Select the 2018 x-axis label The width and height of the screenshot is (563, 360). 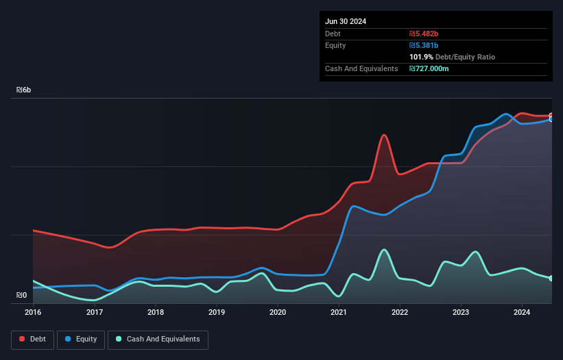click(156, 312)
